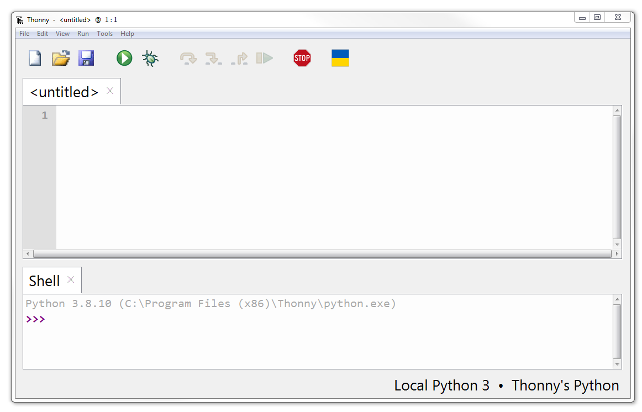This screenshot has width=642, height=412.
Task: Click the New file icon
Action: pos(35,58)
